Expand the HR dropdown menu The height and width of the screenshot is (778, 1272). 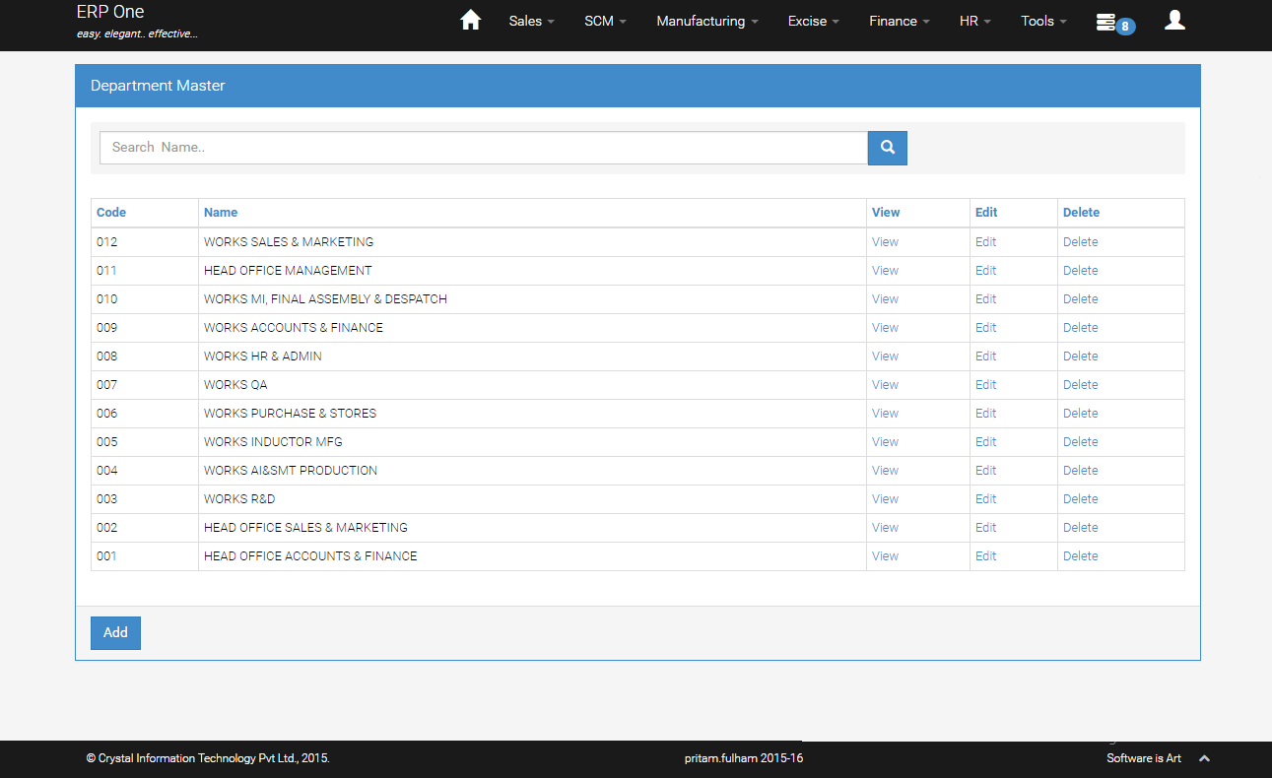pyautogui.click(x=974, y=21)
